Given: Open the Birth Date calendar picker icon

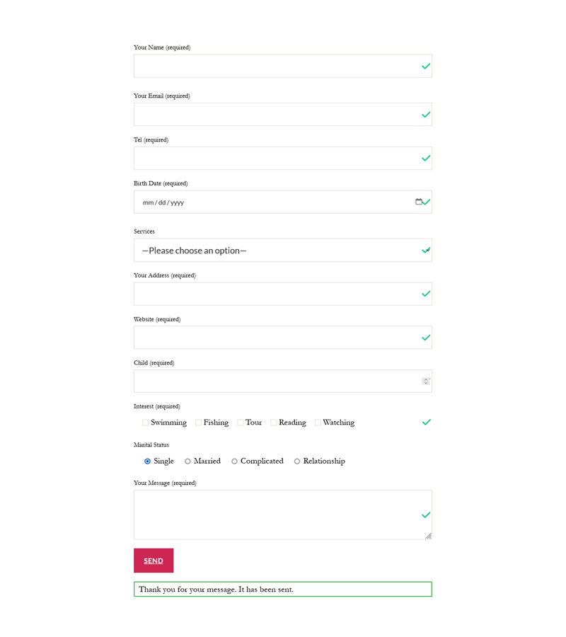Looking at the screenshot, I should click(417, 202).
